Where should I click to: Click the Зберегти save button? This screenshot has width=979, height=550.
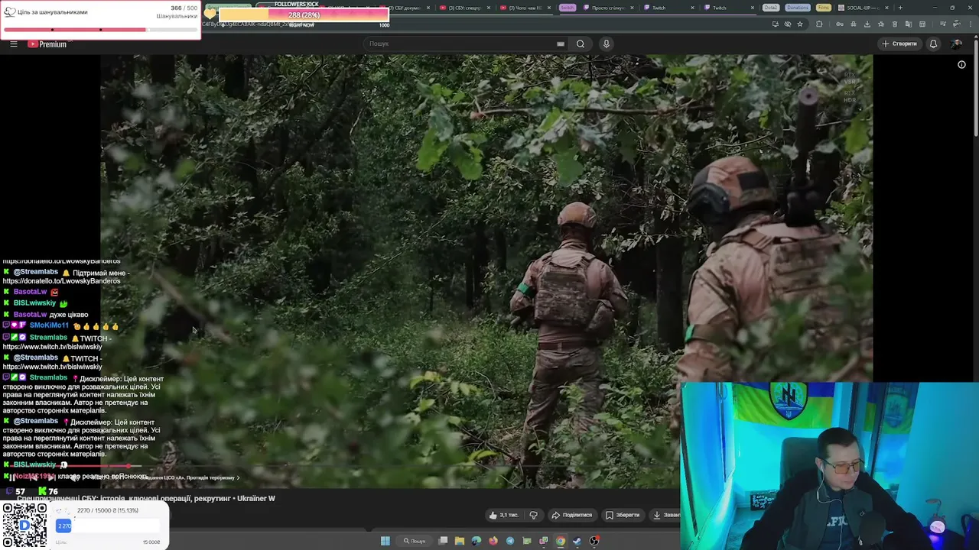pyautogui.click(x=623, y=515)
